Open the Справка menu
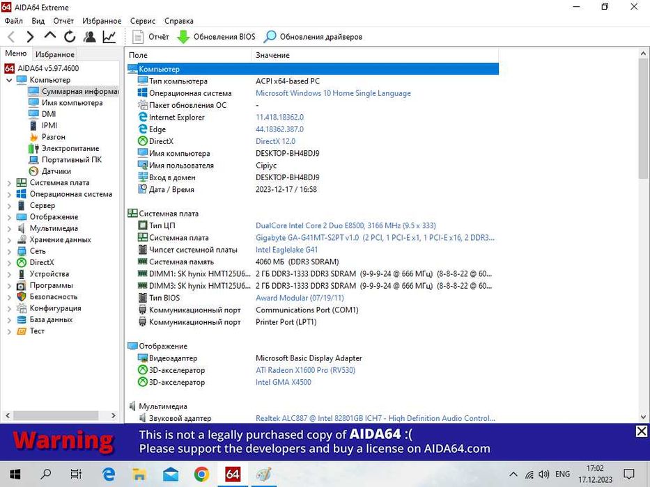The width and height of the screenshot is (650, 487). (178, 21)
